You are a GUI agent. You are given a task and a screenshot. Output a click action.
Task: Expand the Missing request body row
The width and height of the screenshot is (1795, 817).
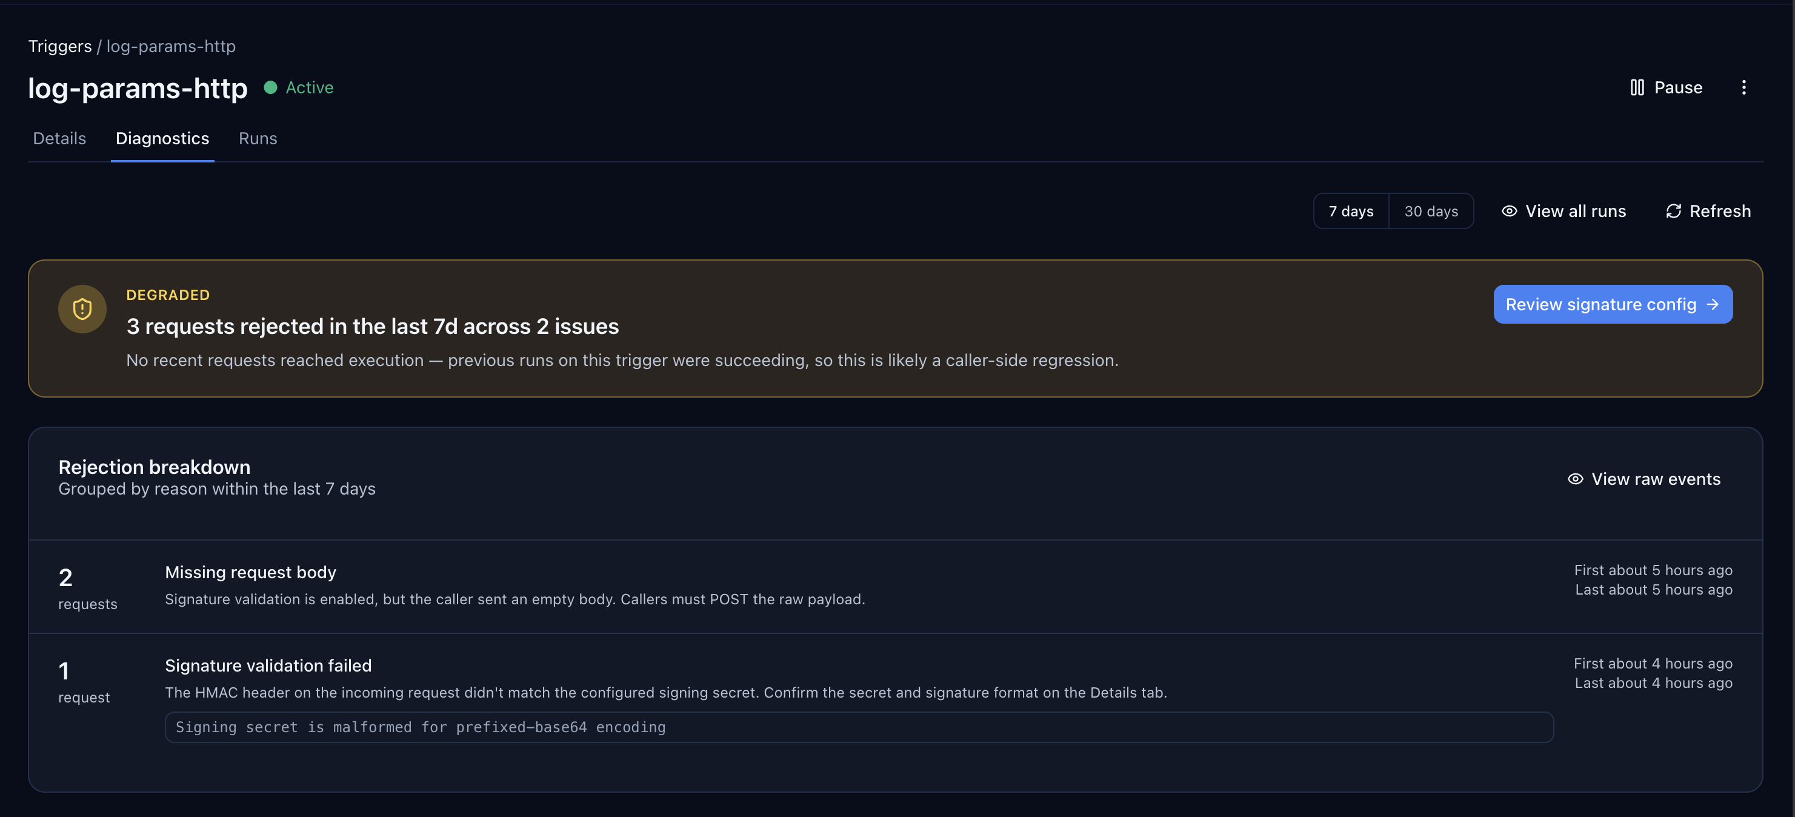click(251, 572)
